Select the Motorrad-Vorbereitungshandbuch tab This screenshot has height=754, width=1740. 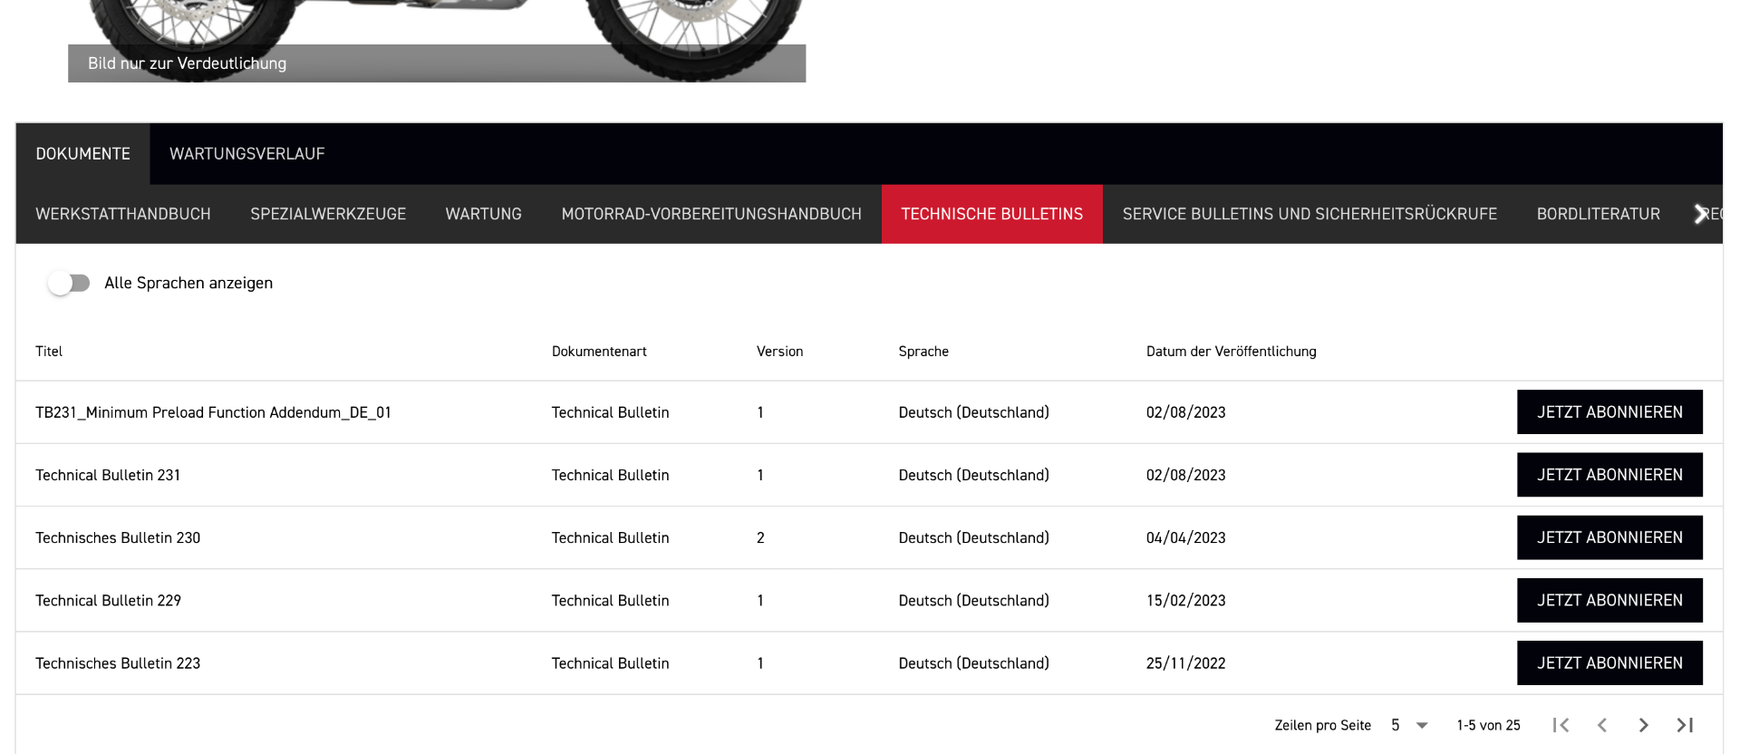(711, 214)
